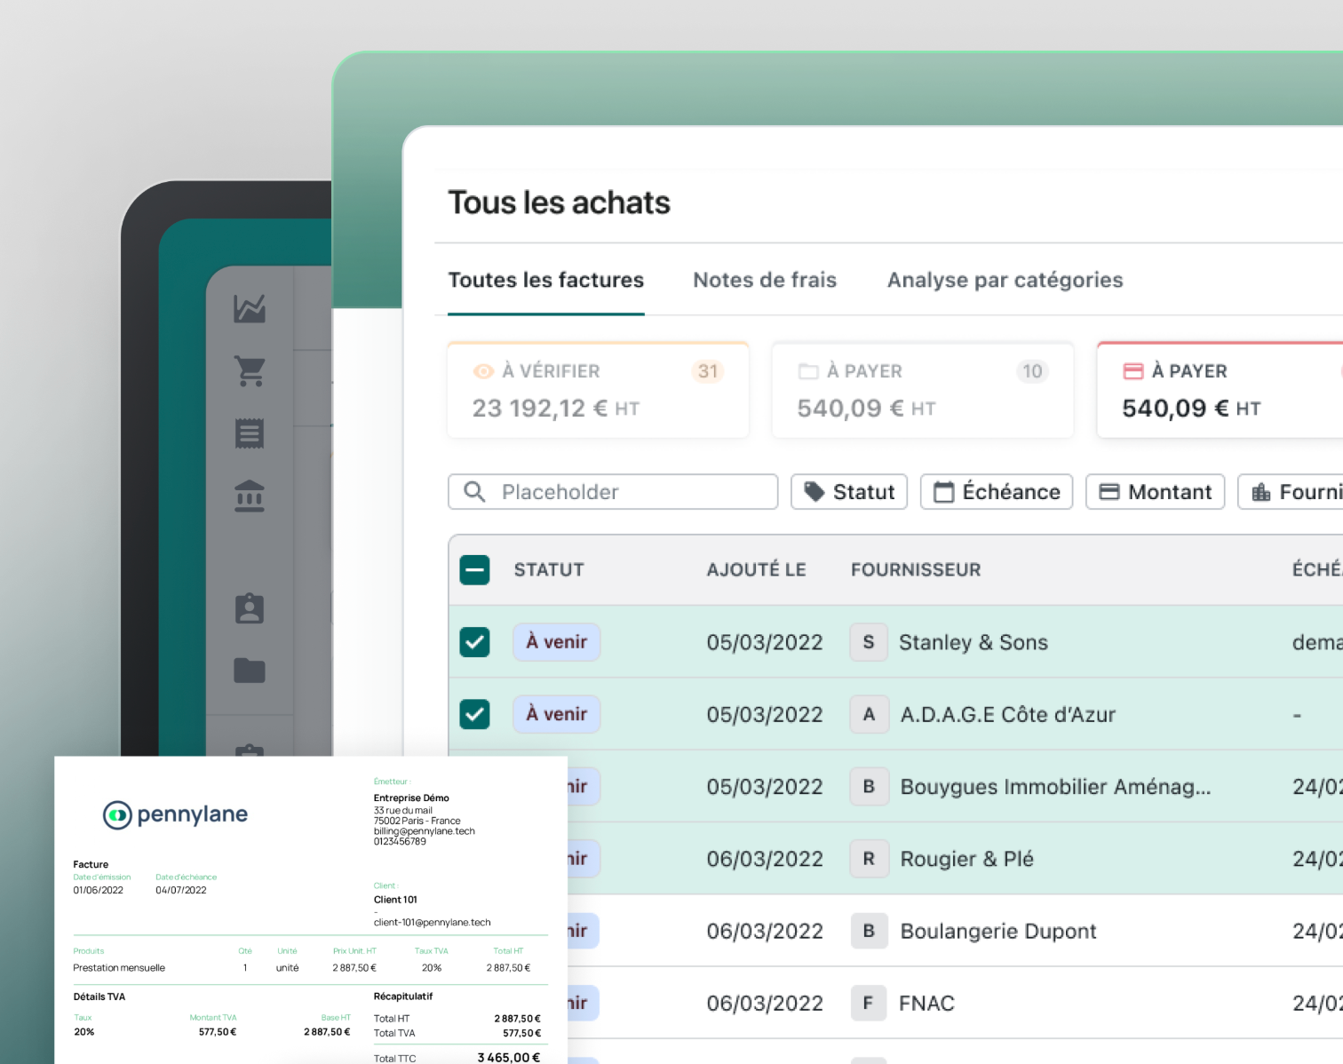
Task: Click due date 04/07/2022 on invoice
Action: tap(181, 890)
